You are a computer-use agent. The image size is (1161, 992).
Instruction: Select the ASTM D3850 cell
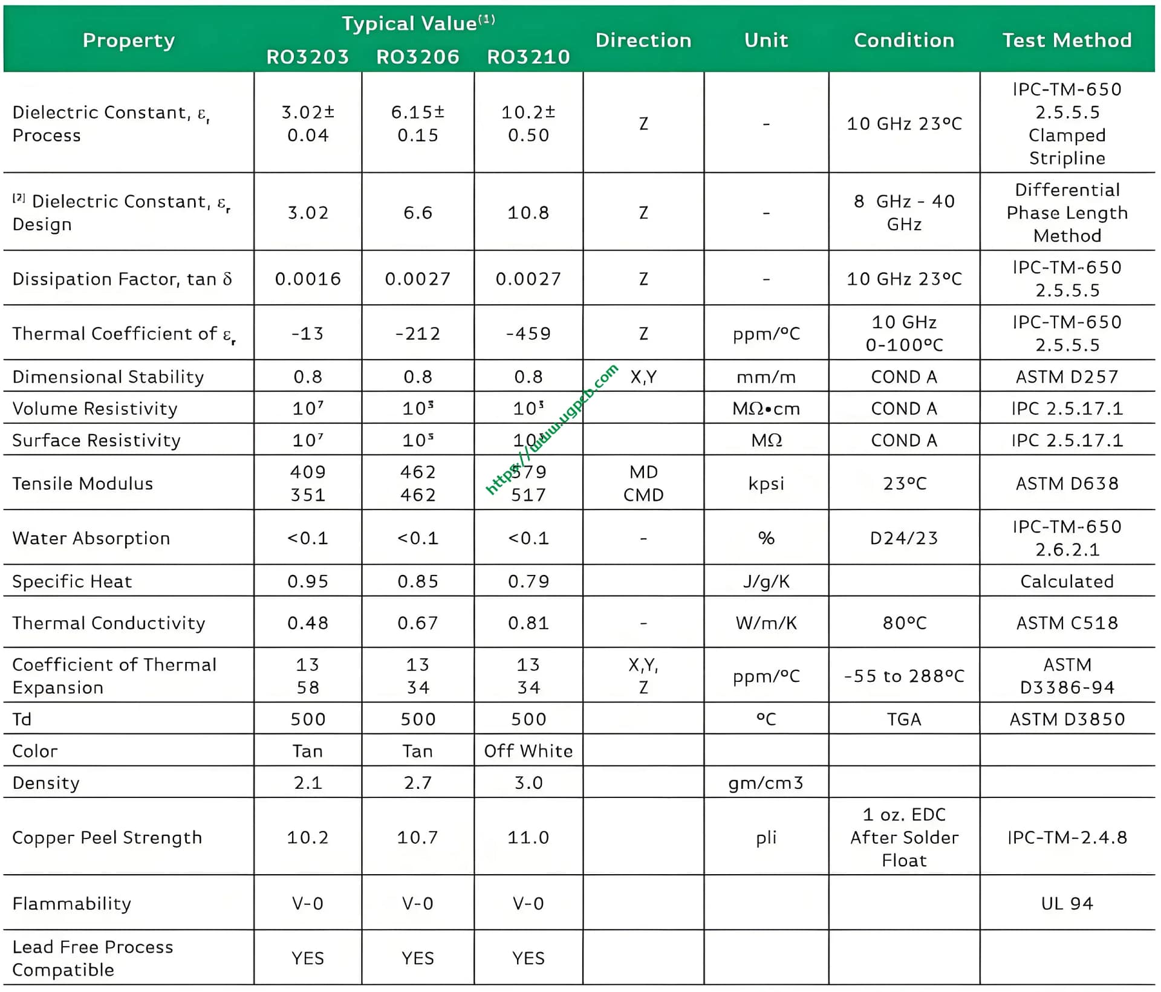[x=1067, y=719]
